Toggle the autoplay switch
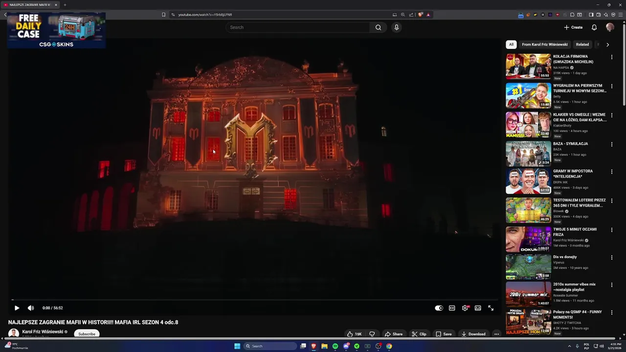 (439, 308)
